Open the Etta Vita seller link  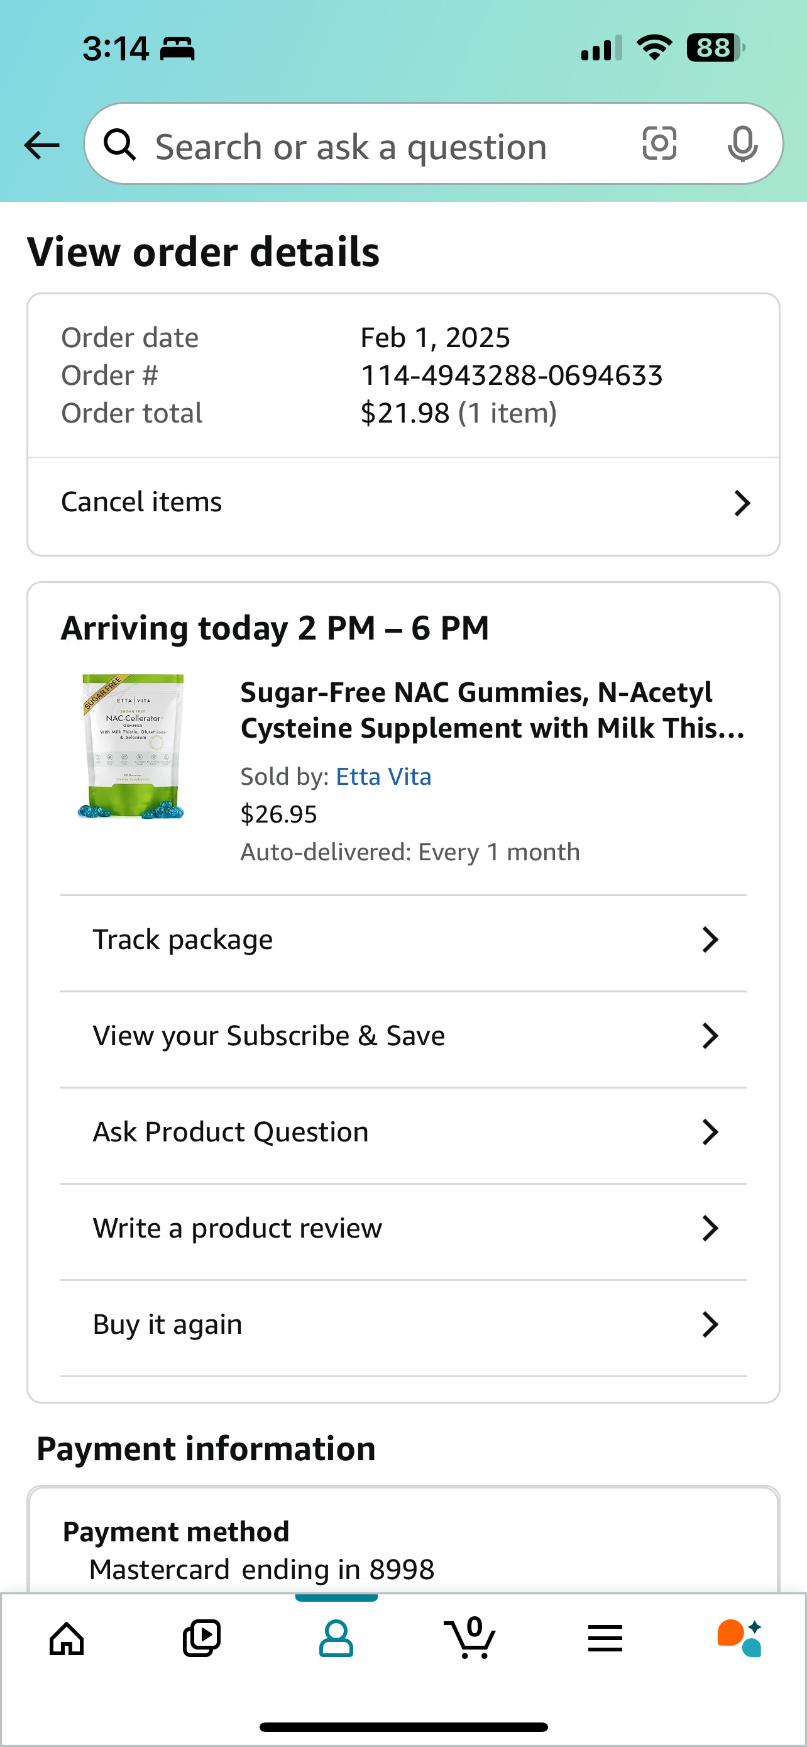click(383, 777)
